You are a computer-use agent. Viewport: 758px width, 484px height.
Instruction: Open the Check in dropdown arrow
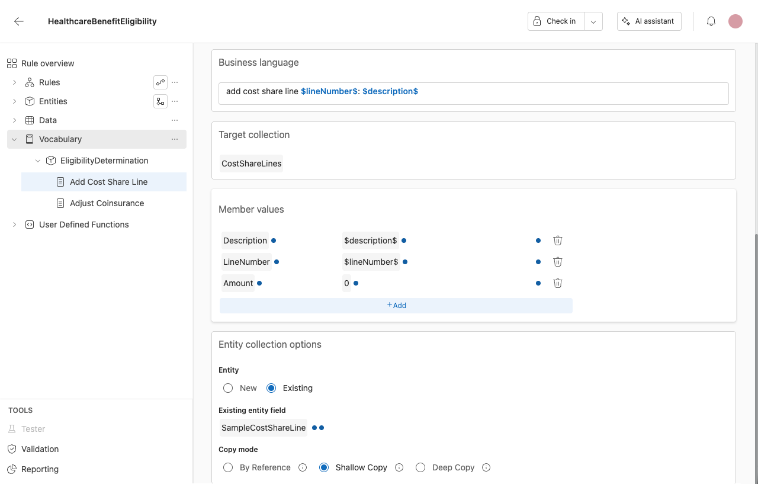593,21
